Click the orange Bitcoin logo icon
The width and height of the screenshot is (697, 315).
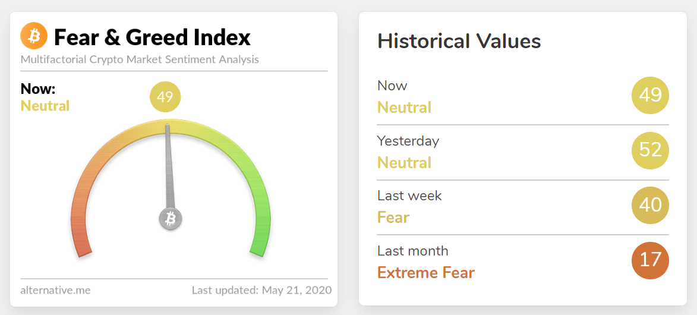(34, 36)
